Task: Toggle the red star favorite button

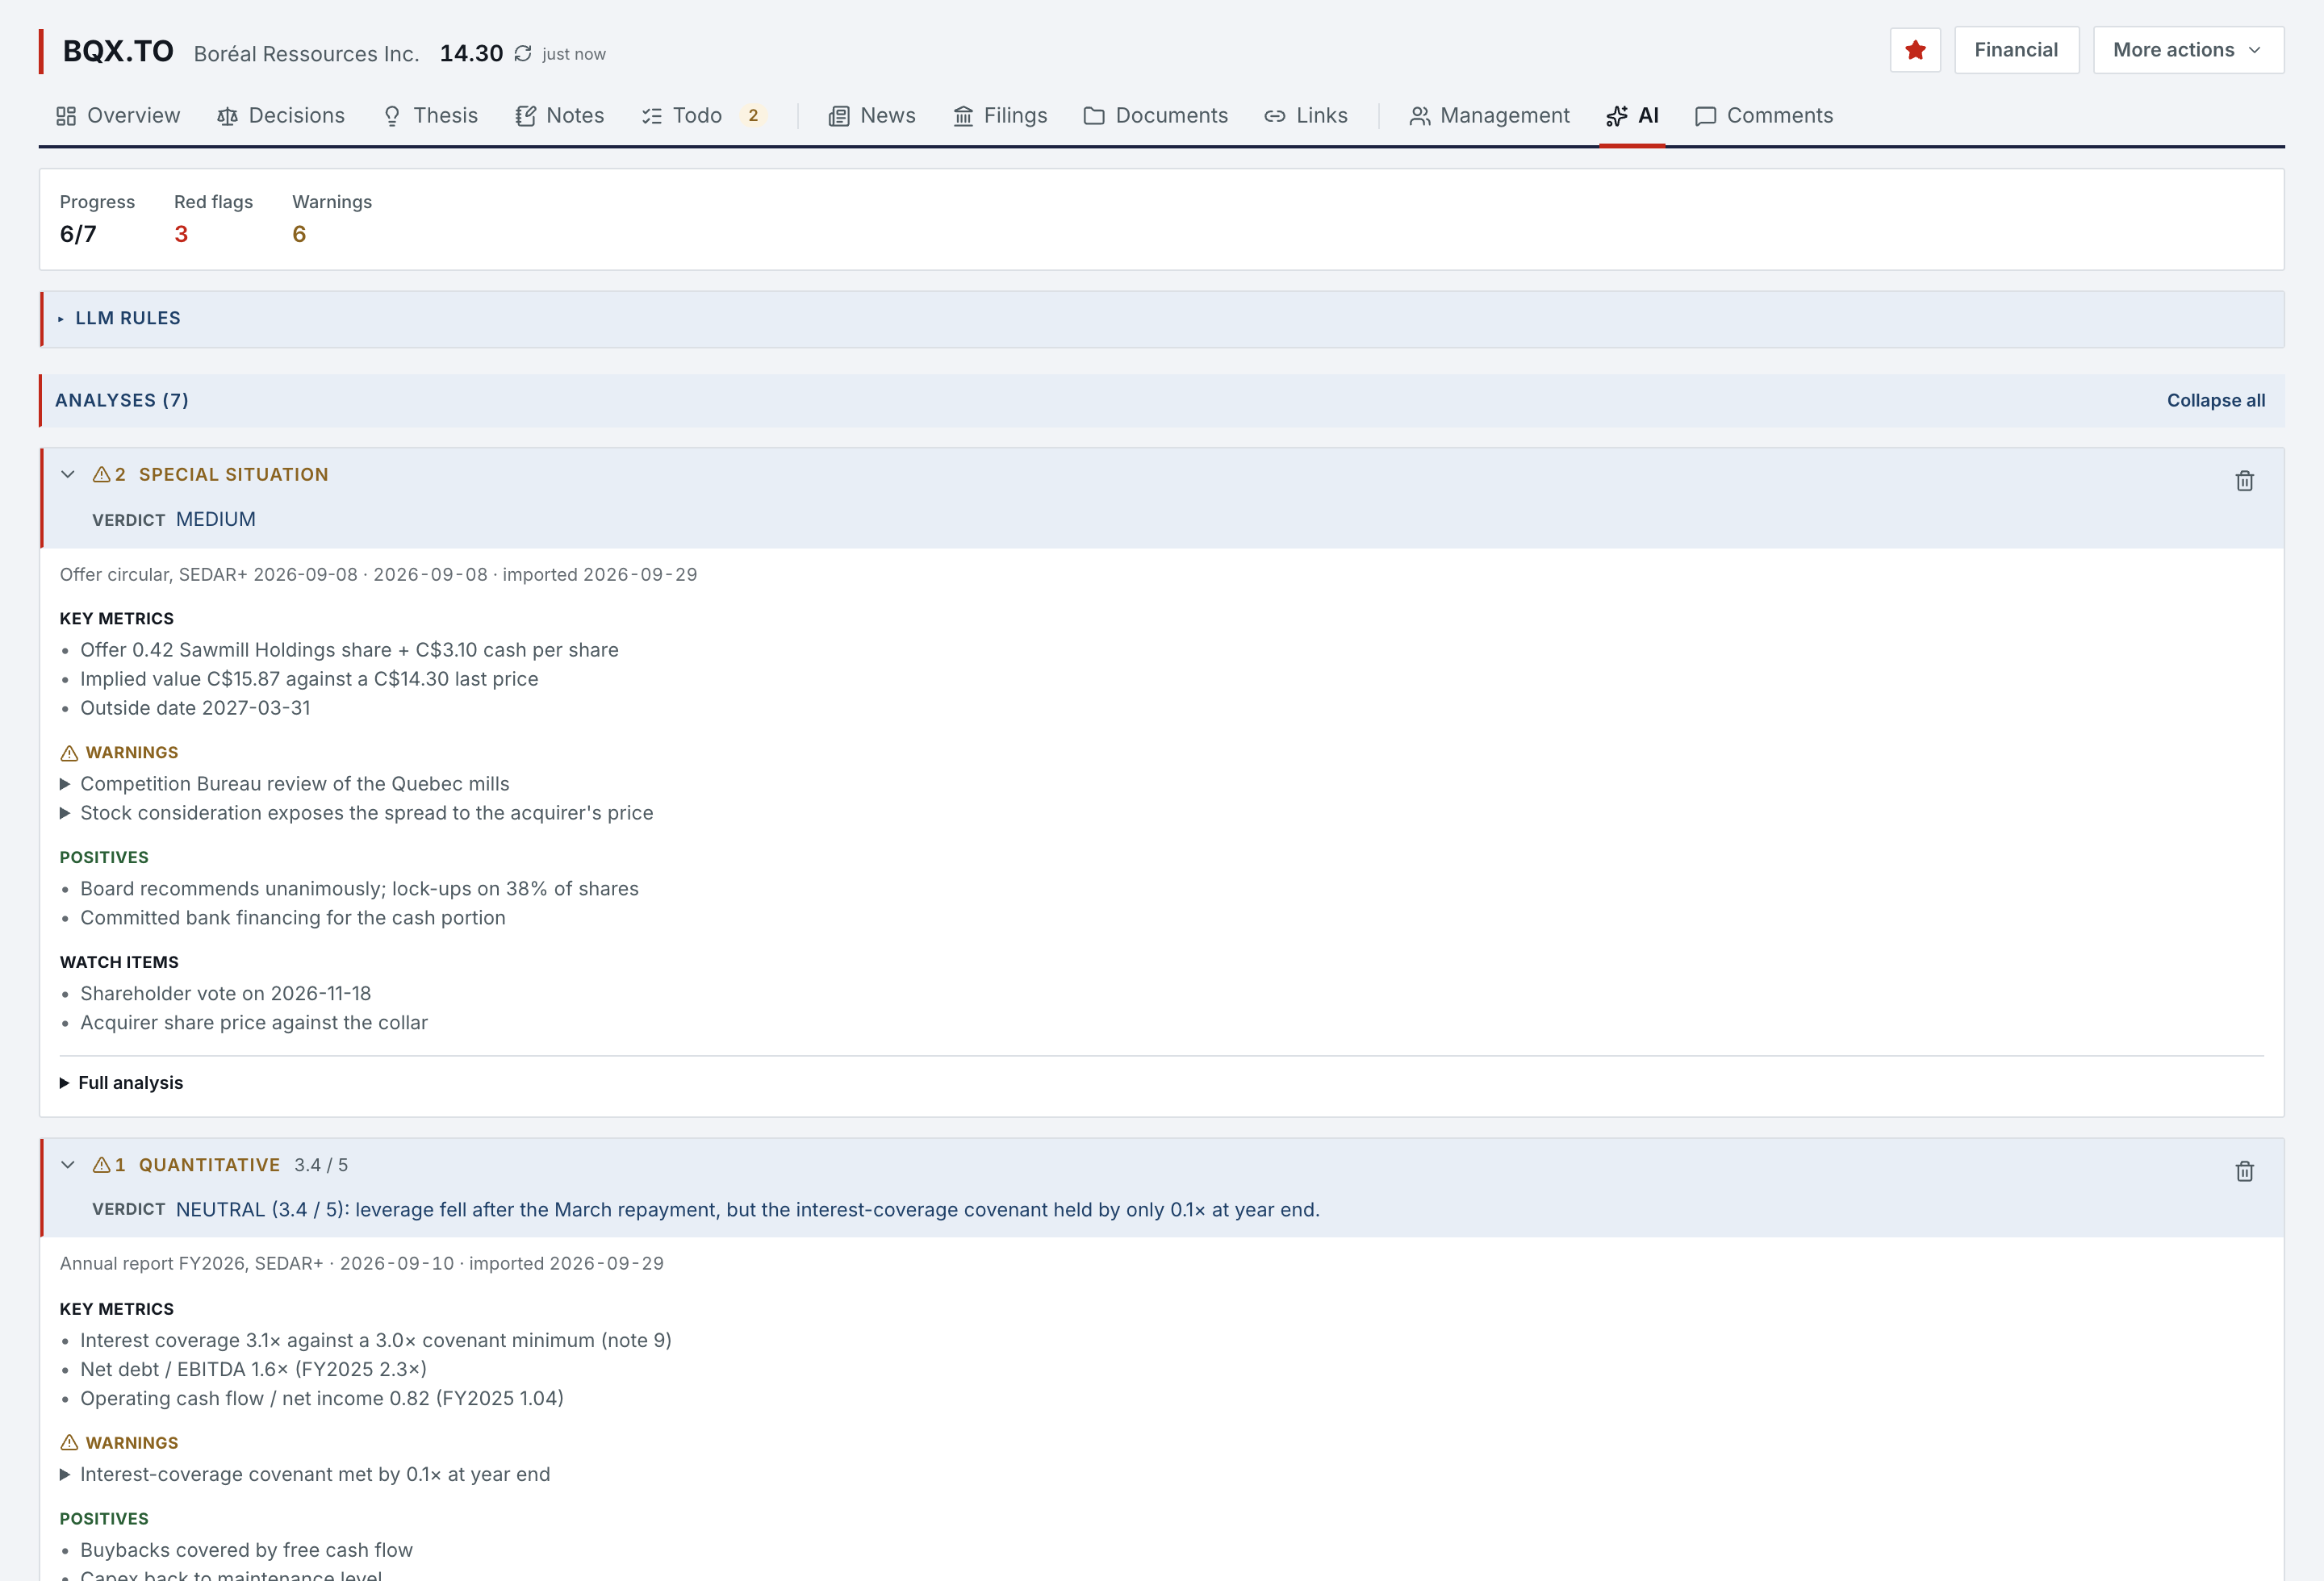Action: point(1915,50)
